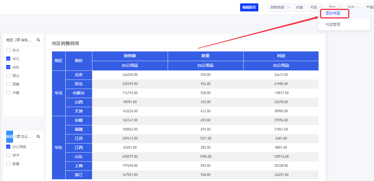Check the 技术 category checkbox
The height and width of the screenshot is (181, 374).
pyautogui.click(x=8, y=155)
